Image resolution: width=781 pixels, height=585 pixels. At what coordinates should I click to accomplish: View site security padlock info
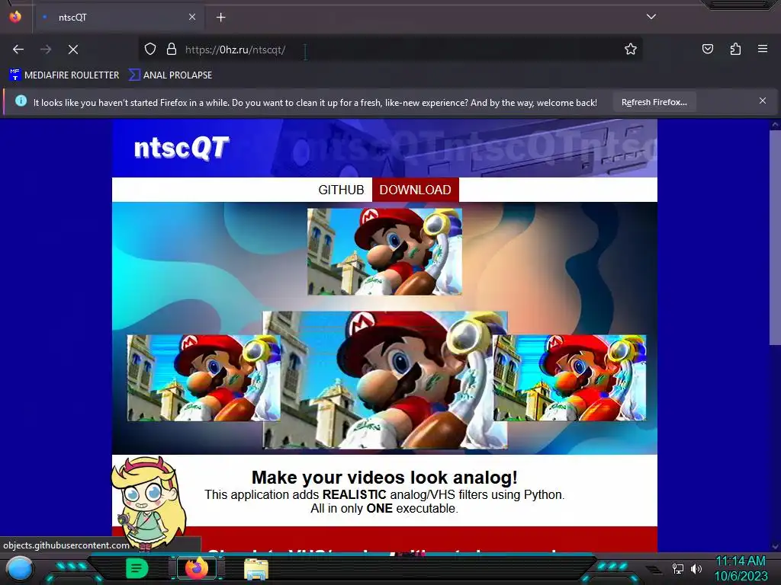coord(172,50)
